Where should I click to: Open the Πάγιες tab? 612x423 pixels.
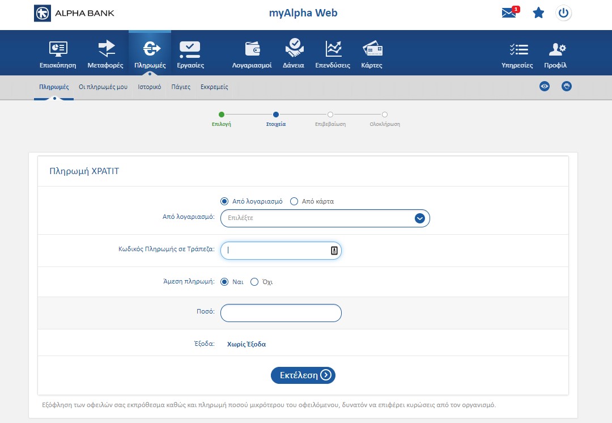point(181,87)
